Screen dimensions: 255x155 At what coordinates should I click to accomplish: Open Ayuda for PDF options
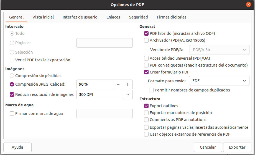coord(17,147)
